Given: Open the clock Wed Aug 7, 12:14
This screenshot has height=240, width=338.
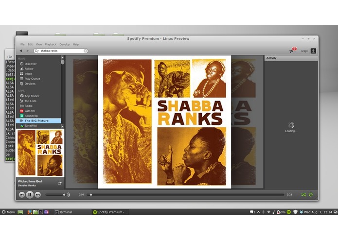Looking at the screenshot, I should [x=318, y=212].
